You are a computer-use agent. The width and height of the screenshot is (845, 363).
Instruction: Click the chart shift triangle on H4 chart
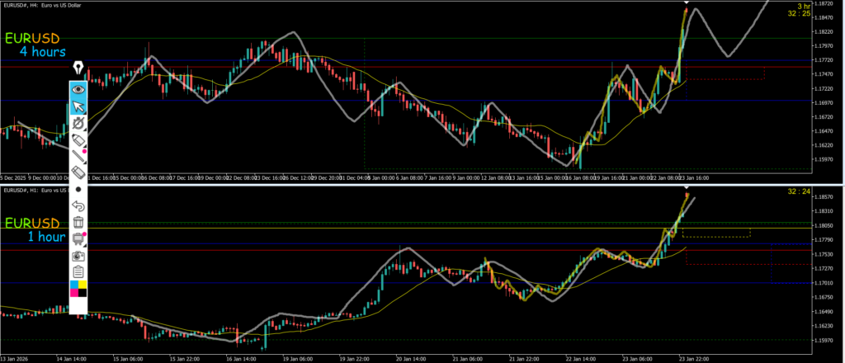click(685, 2)
